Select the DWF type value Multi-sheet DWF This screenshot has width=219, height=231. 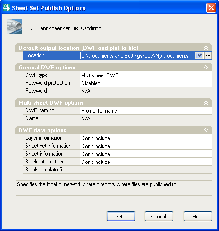(146, 75)
